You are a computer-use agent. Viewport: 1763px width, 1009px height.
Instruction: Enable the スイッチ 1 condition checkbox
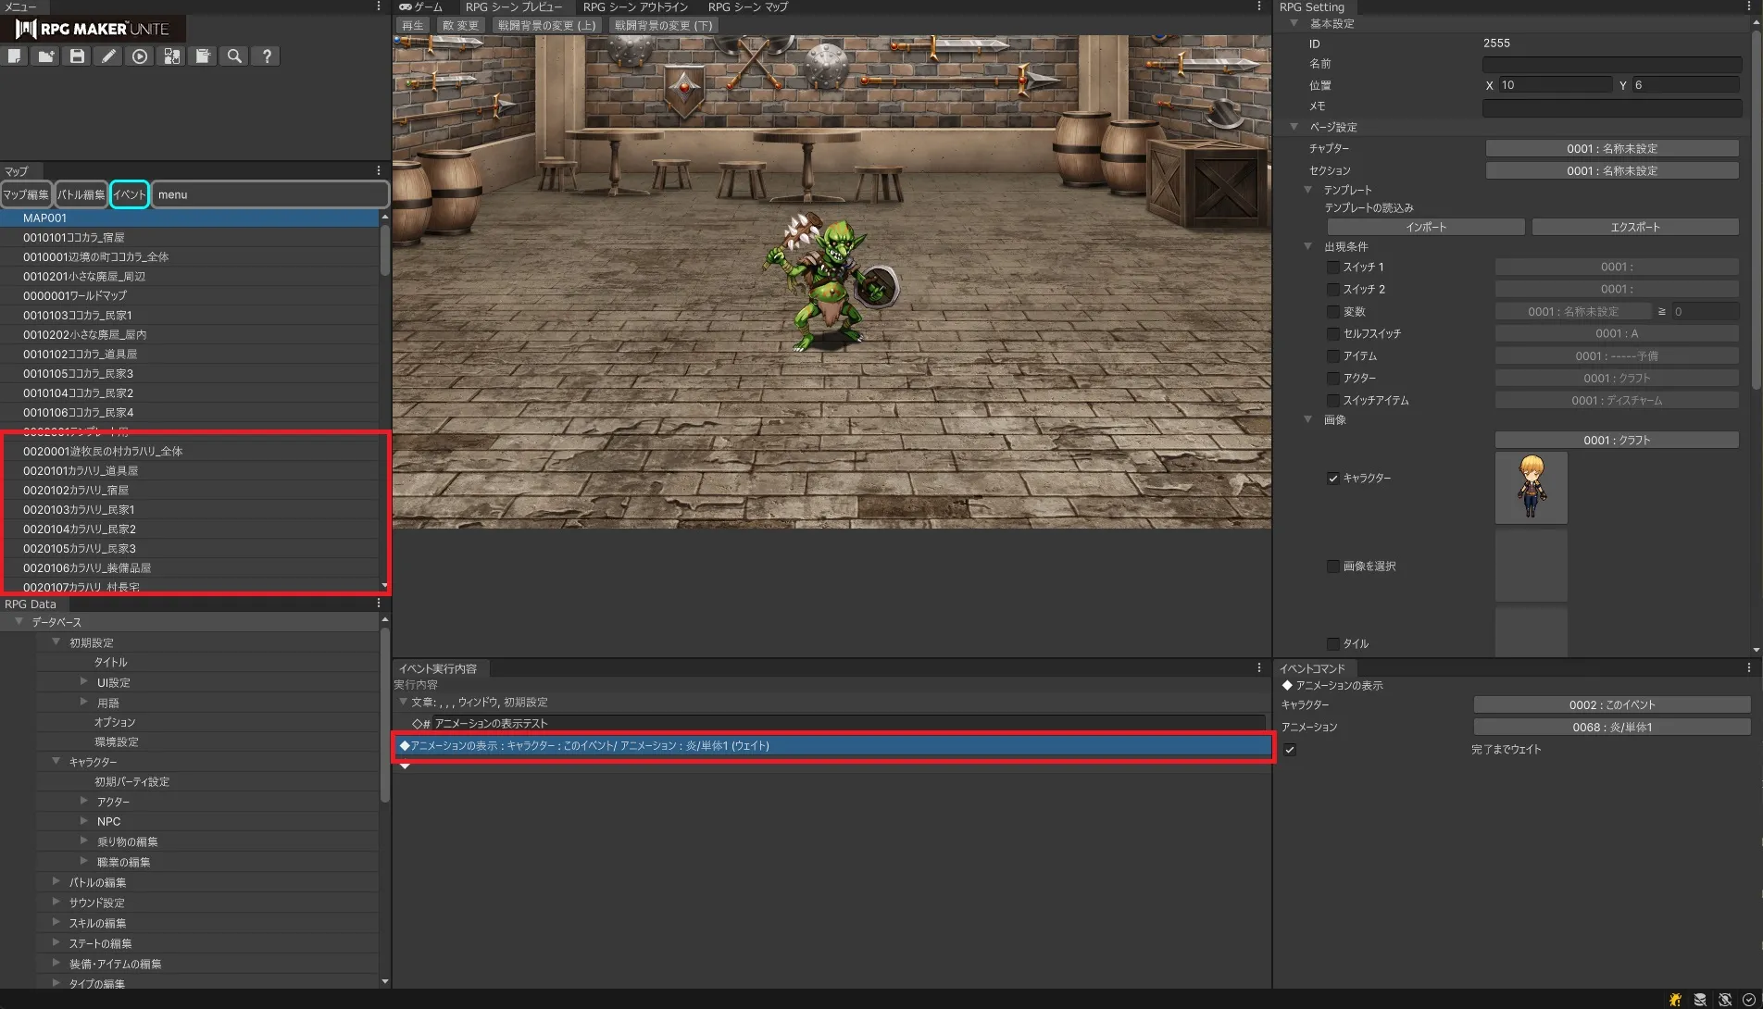point(1333,268)
